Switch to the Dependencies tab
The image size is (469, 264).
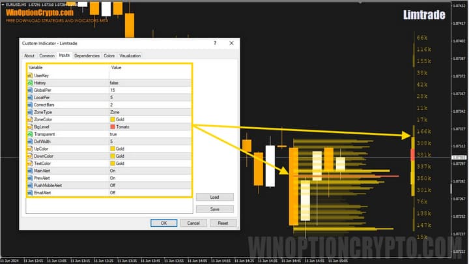[x=87, y=55]
